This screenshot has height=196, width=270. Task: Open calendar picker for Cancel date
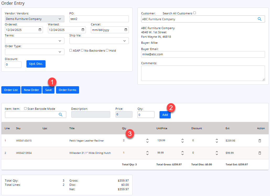tap(126, 30)
